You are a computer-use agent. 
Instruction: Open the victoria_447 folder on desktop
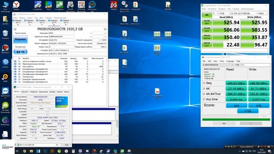coord(135,6)
